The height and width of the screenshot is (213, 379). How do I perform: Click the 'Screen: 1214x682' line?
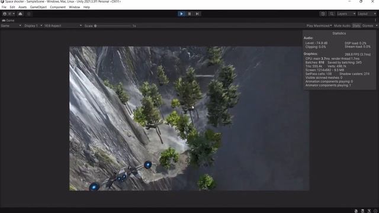coord(325,70)
